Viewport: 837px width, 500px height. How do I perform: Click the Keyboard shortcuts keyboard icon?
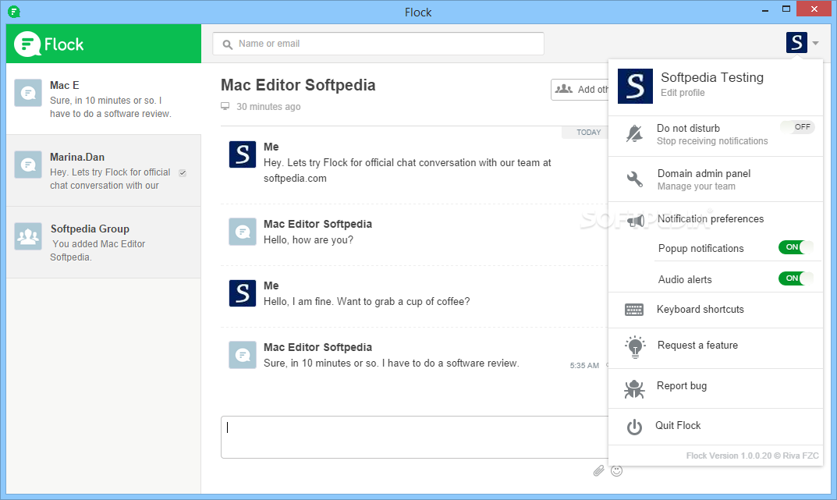634,310
